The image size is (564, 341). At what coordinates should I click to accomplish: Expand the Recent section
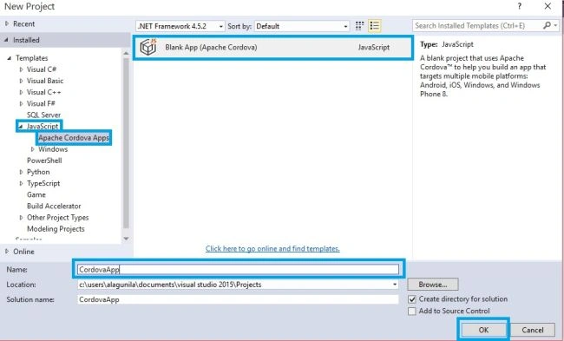pos(7,23)
